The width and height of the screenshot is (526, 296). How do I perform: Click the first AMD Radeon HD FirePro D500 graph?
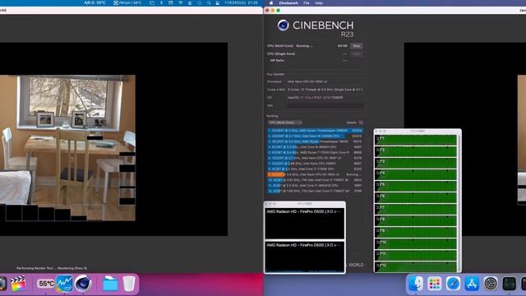[x=305, y=224]
